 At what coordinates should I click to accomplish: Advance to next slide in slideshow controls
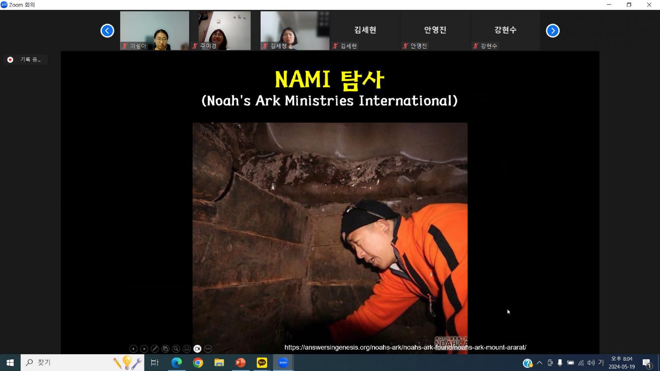pyautogui.click(x=144, y=349)
